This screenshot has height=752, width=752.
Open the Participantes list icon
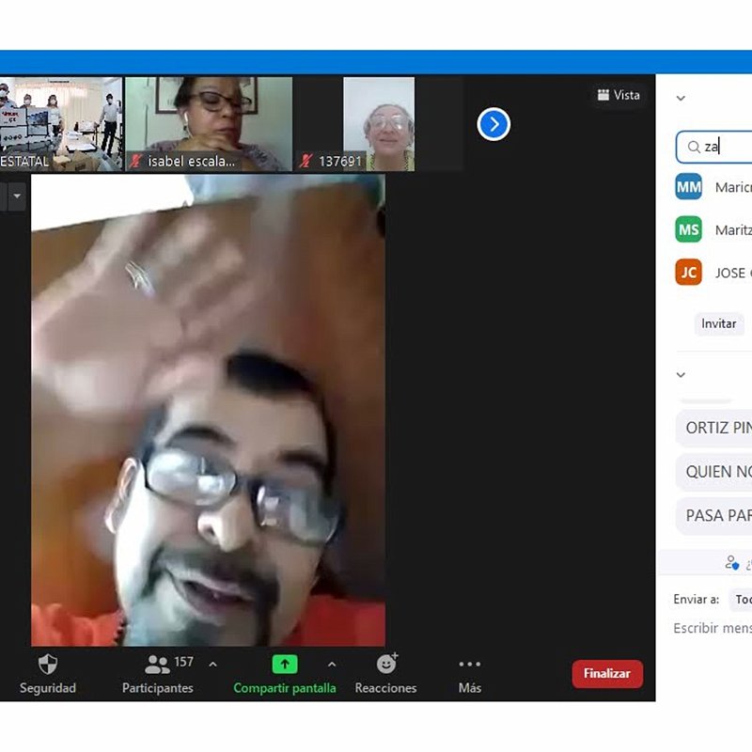click(157, 665)
